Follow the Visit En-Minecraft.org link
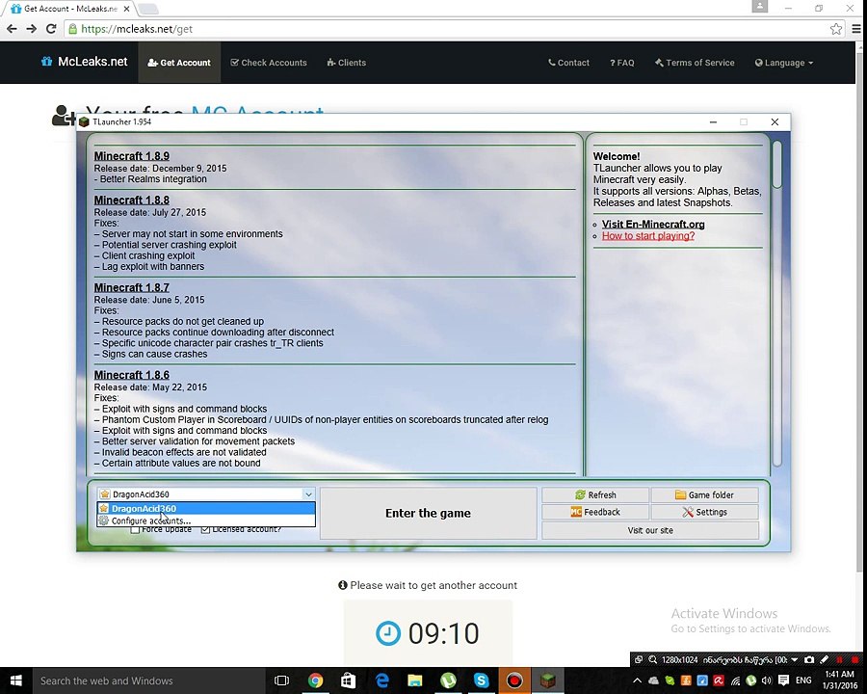This screenshot has width=867, height=694. (x=653, y=225)
